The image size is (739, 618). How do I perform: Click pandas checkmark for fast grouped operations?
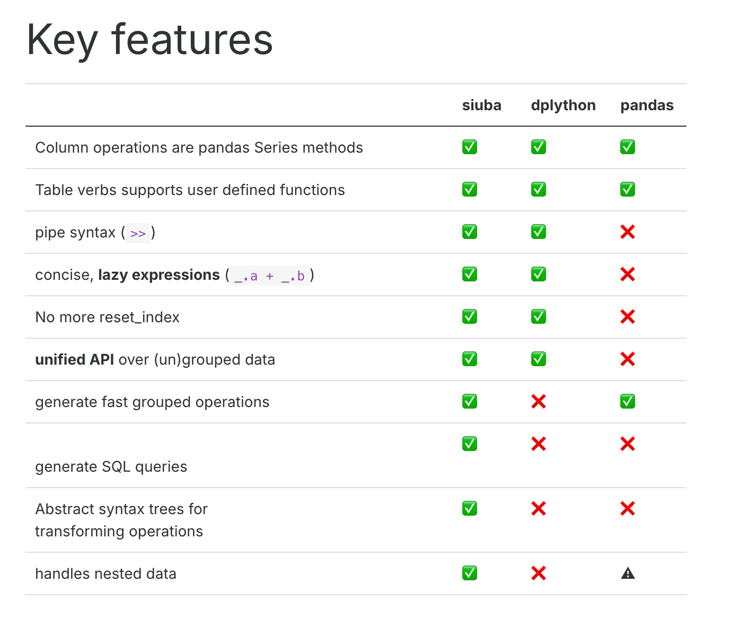pyautogui.click(x=628, y=402)
